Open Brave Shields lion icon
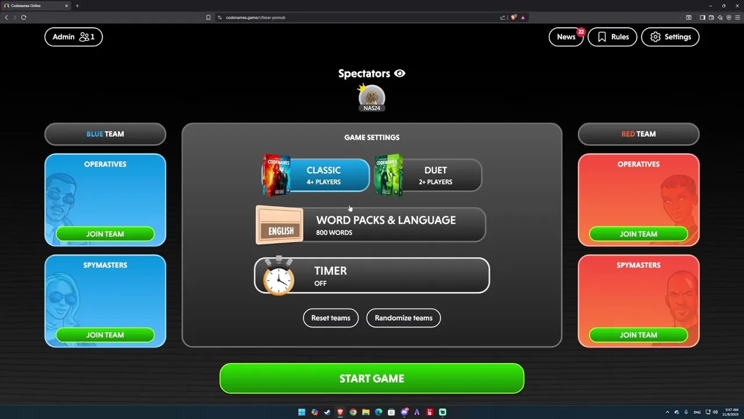The width and height of the screenshot is (744, 419). [x=514, y=17]
